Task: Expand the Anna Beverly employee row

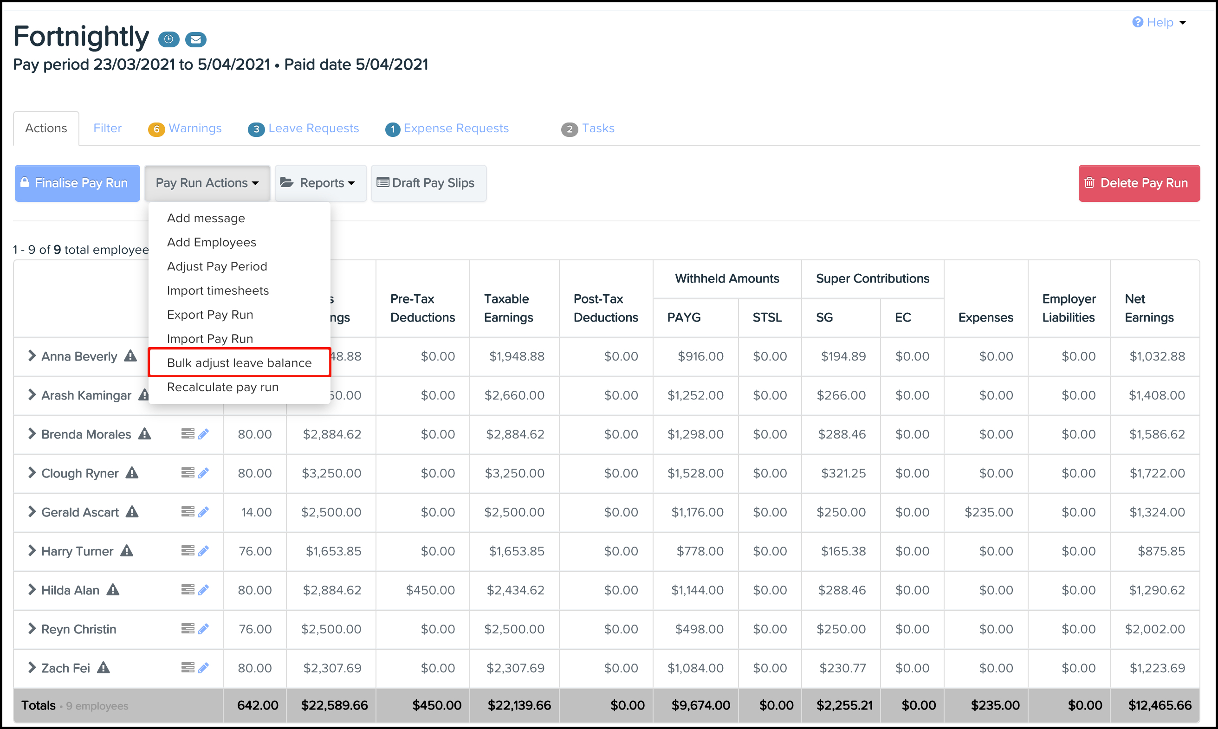Action: pyautogui.click(x=32, y=355)
